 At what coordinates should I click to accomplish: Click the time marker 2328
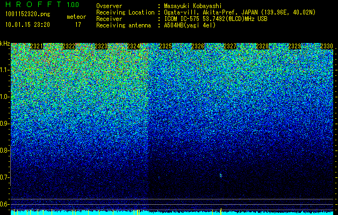click(x=262, y=46)
